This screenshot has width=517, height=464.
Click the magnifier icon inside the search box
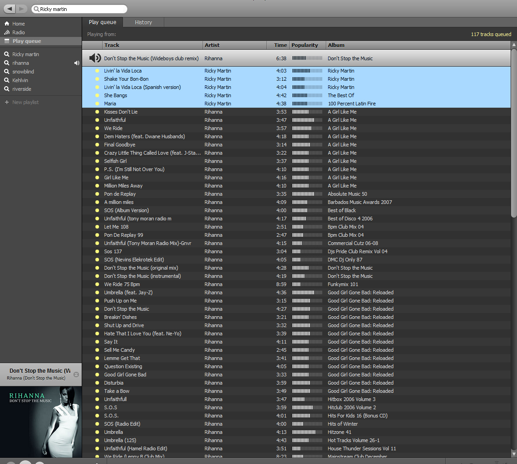37,9
